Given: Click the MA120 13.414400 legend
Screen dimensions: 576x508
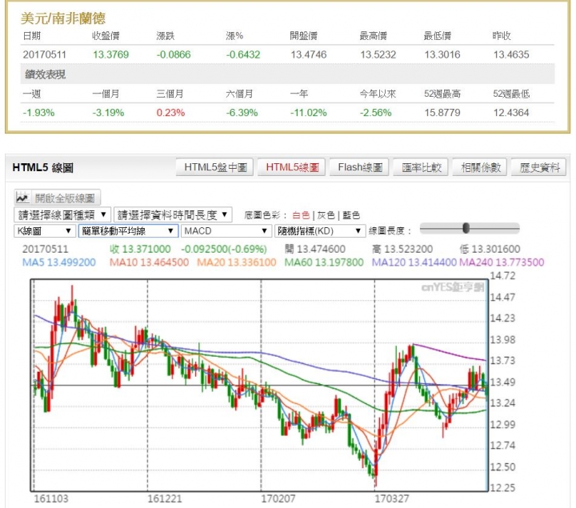Looking at the screenshot, I should [414, 262].
